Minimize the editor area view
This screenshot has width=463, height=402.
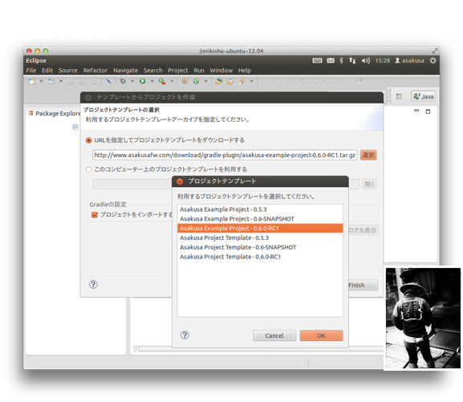click(416, 111)
